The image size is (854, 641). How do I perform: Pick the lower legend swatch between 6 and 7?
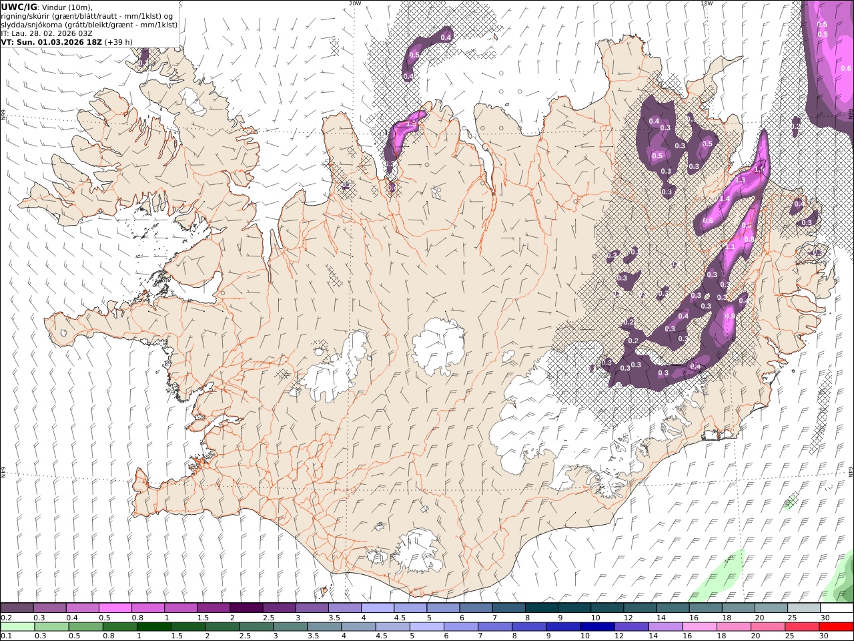(461, 626)
